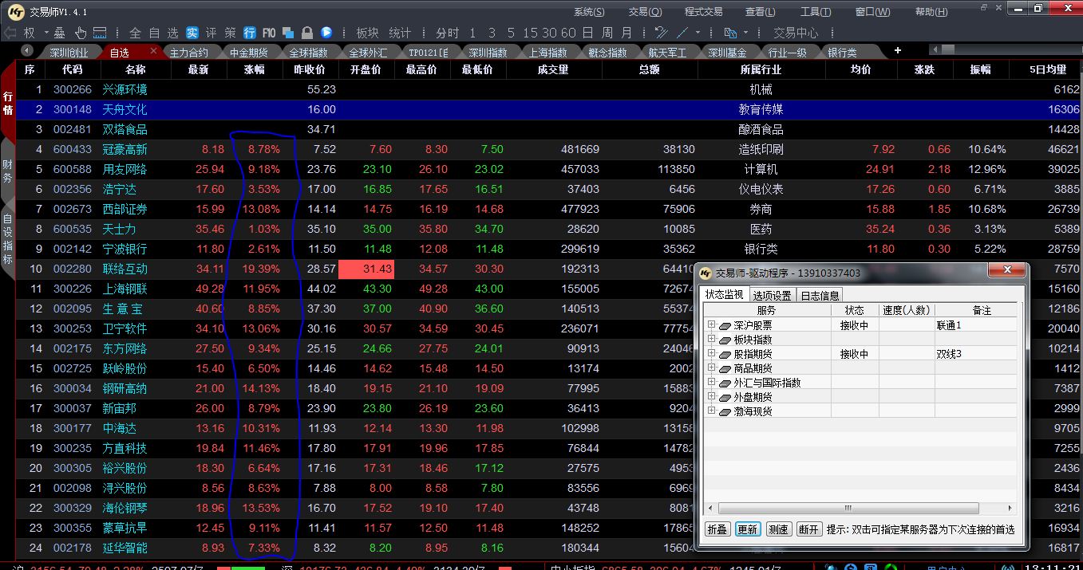Screen dimensions: 1083x570
Task: Click the 测速 speed test button
Action: click(777, 529)
